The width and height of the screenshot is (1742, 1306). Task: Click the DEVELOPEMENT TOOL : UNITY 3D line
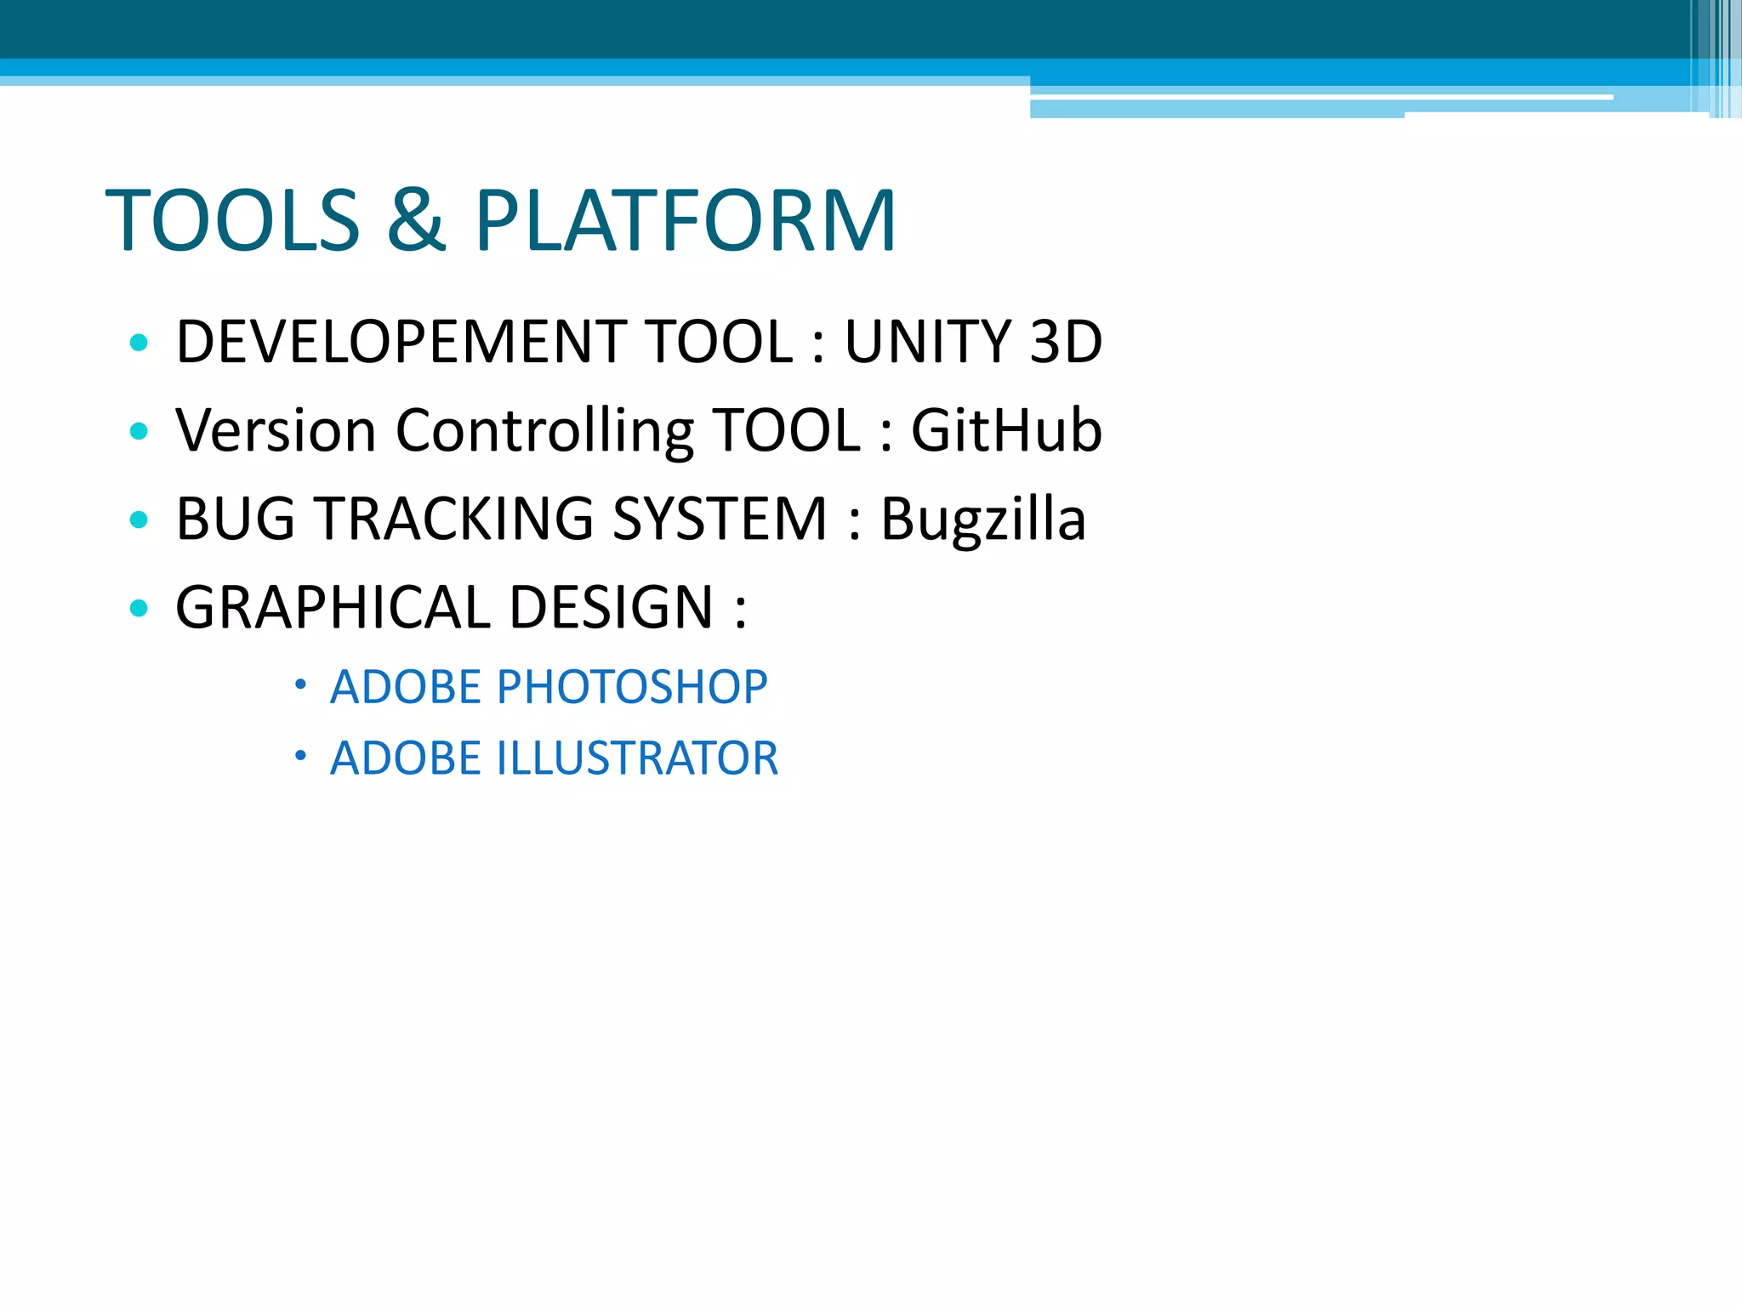pos(638,342)
